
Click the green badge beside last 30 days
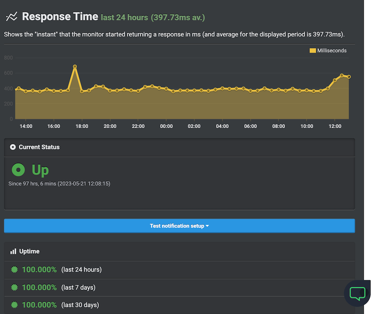tap(15, 305)
